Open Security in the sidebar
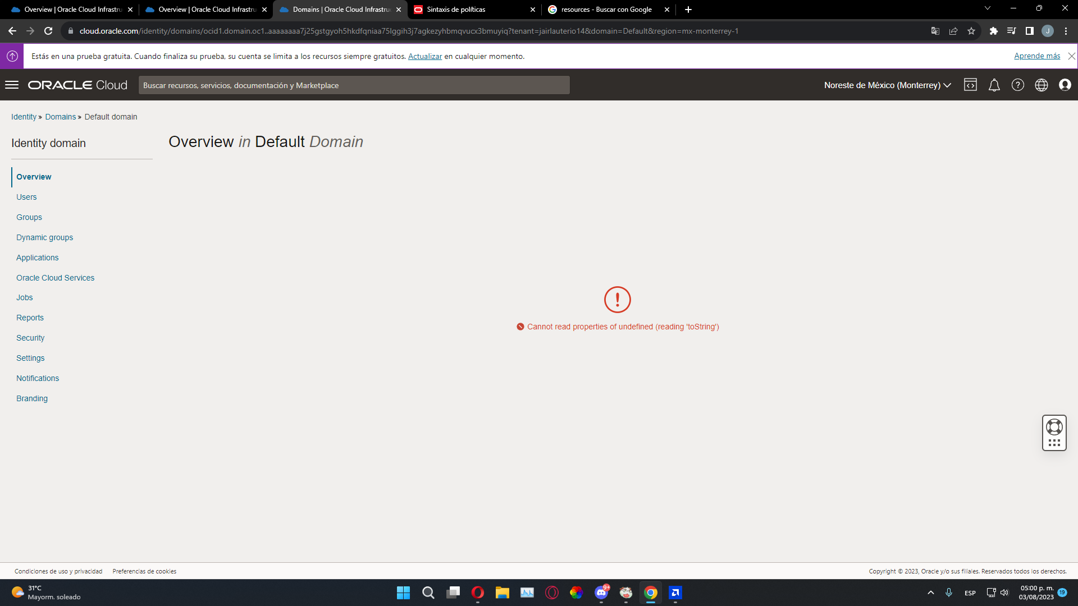The height and width of the screenshot is (606, 1078). pos(30,338)
